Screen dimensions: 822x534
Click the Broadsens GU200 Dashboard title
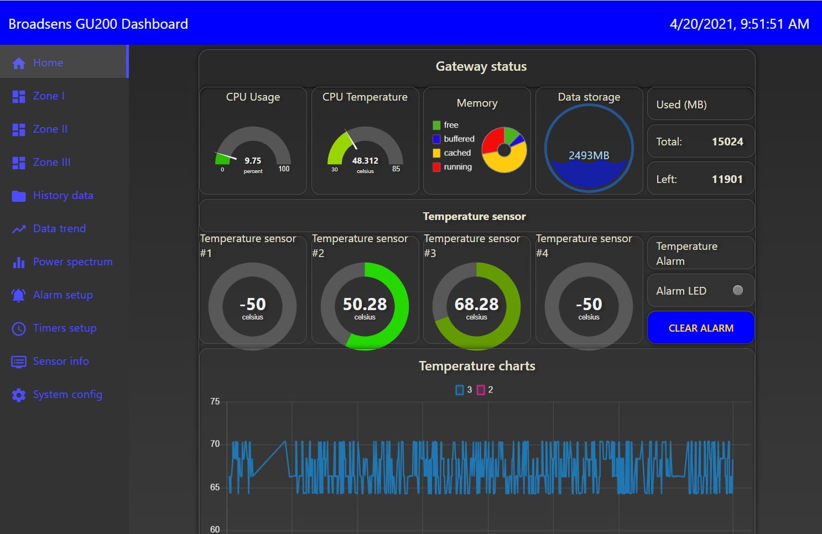98,24
